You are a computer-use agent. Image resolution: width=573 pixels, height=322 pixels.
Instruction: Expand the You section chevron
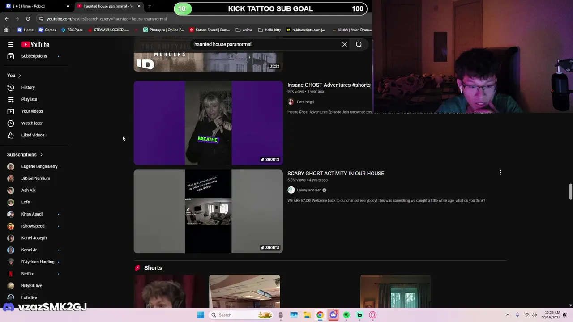point(20,76)
